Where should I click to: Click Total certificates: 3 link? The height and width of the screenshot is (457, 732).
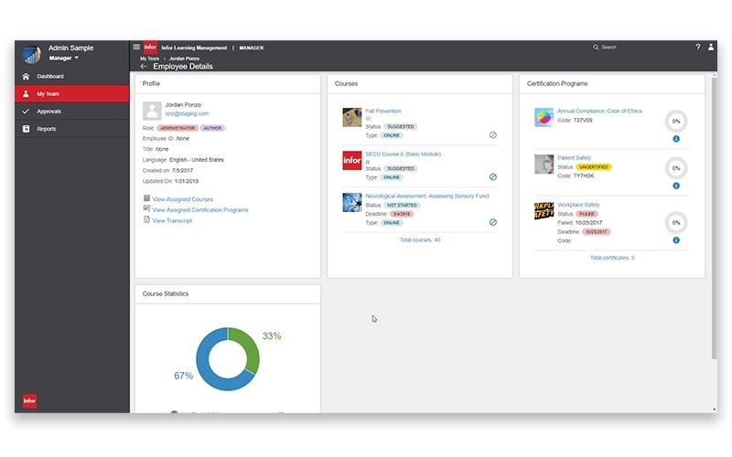pyautogui.click(x=612, y=258)
